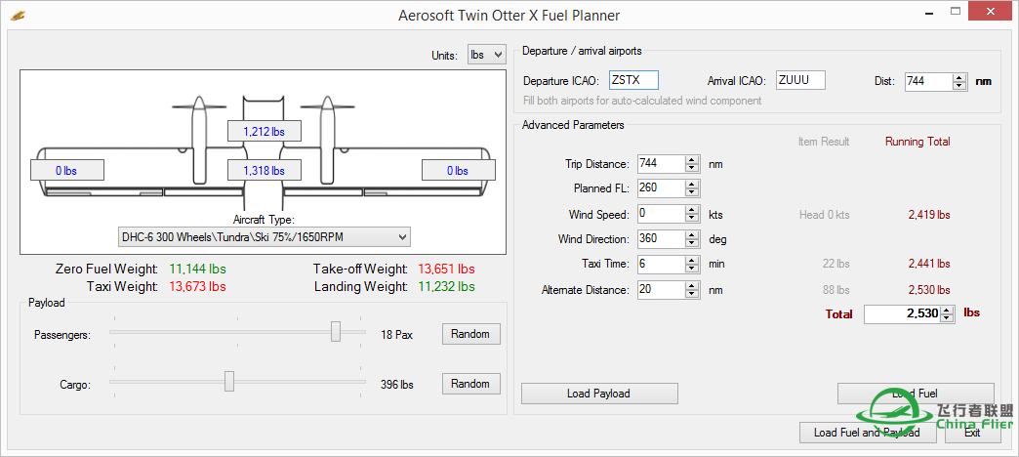Click the Cargo slider handle

[229, 382]
